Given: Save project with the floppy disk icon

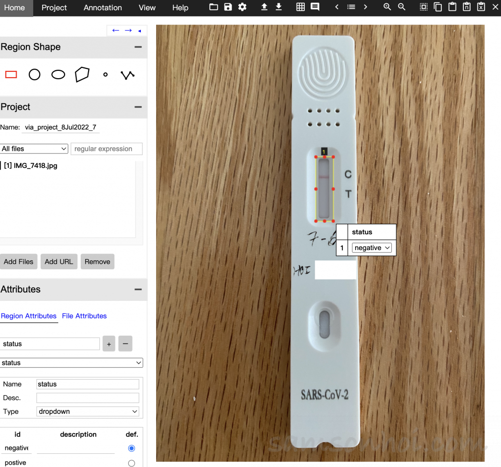Looking at the screenshot, I should 228,7.
